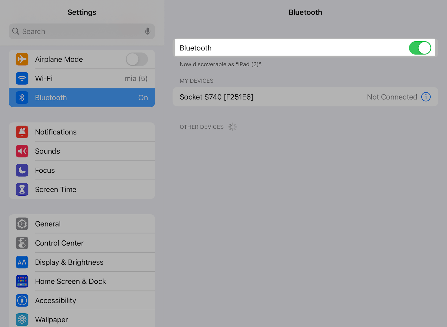Tap the Sounds speaker icon
The image size is (447, 327).
(x=22, y=151)
